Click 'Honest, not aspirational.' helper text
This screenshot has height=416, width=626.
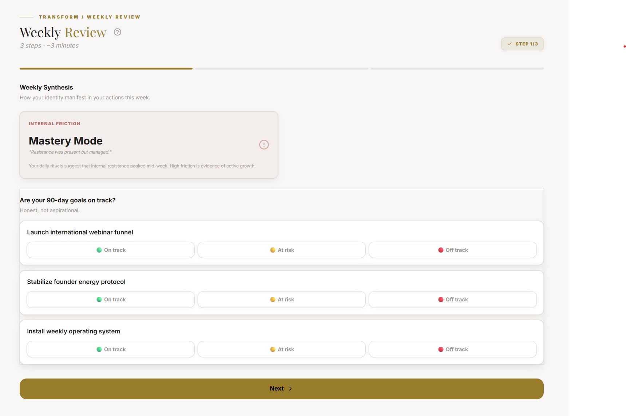[49, 210]
